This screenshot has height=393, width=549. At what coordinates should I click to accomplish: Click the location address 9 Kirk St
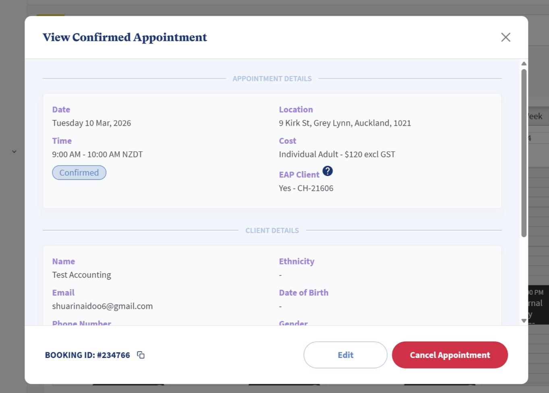(x=345, y=123)
